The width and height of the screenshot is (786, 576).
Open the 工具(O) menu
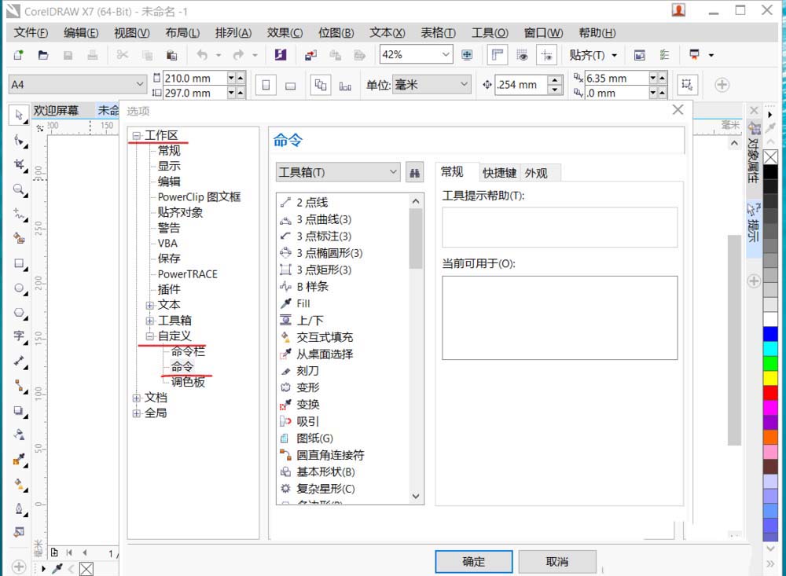tap(490, 32)
